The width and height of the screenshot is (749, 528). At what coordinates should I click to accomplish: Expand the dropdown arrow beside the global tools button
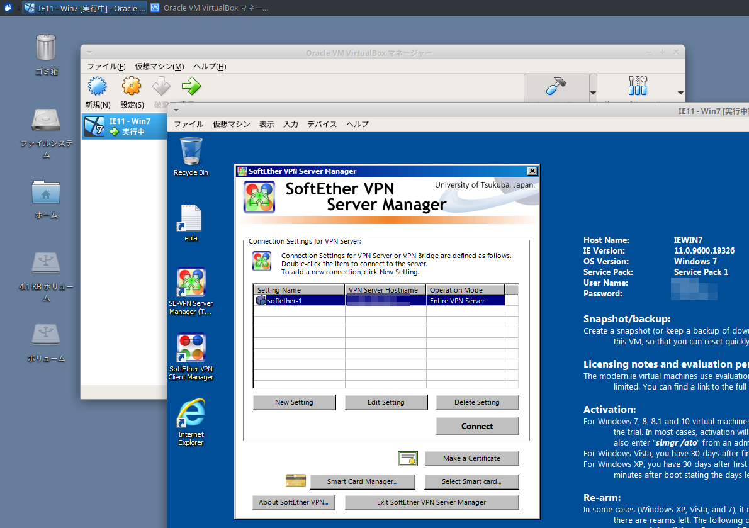click(x=680, y=93)
